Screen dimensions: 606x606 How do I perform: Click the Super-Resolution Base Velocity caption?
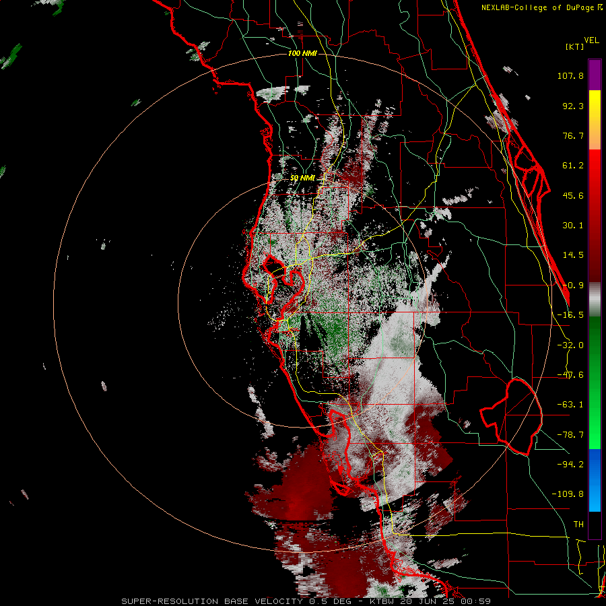click(306, 601)
